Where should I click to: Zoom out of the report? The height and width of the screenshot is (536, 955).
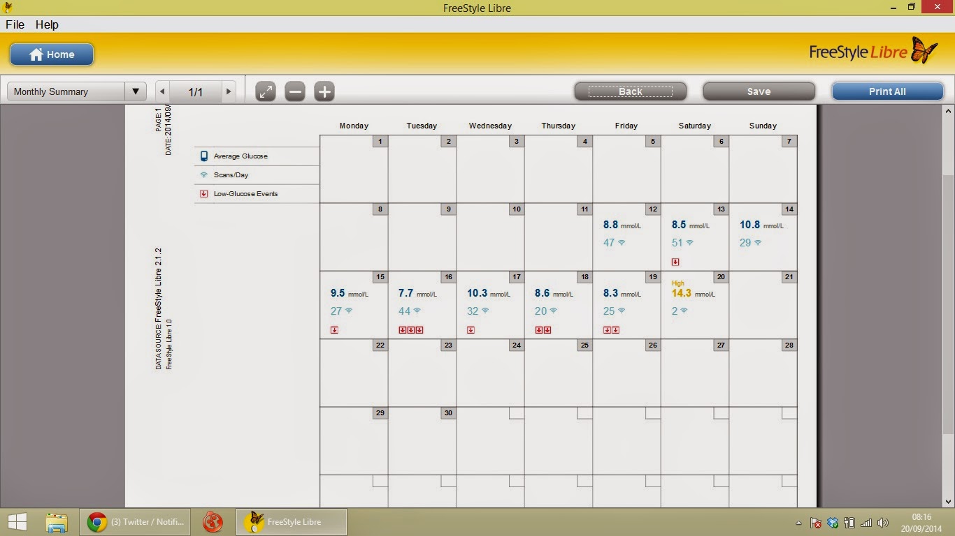[295, 91]
